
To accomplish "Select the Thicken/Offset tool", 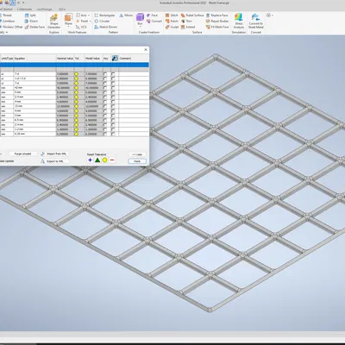I will [x=11, y=27].
